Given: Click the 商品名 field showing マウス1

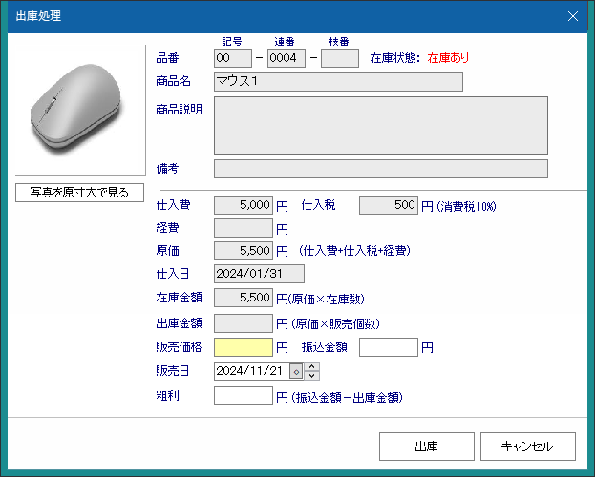Looking at the screenshot, I should tap(338, 81).
